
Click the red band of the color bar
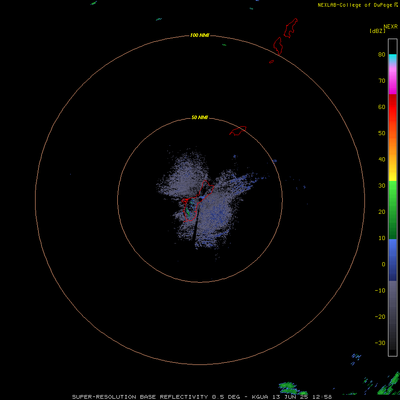click(392, 107)
